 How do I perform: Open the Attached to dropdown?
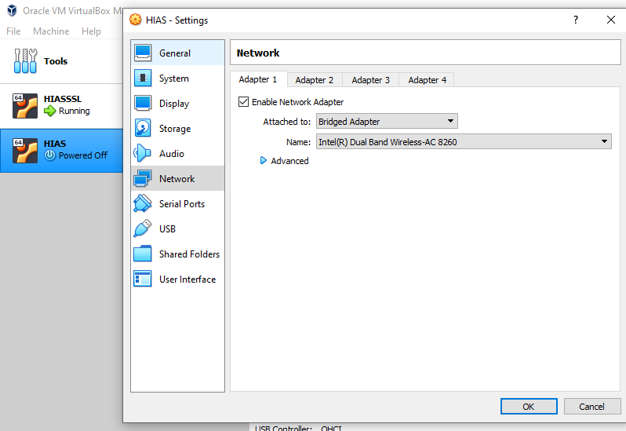coord(387,122)
